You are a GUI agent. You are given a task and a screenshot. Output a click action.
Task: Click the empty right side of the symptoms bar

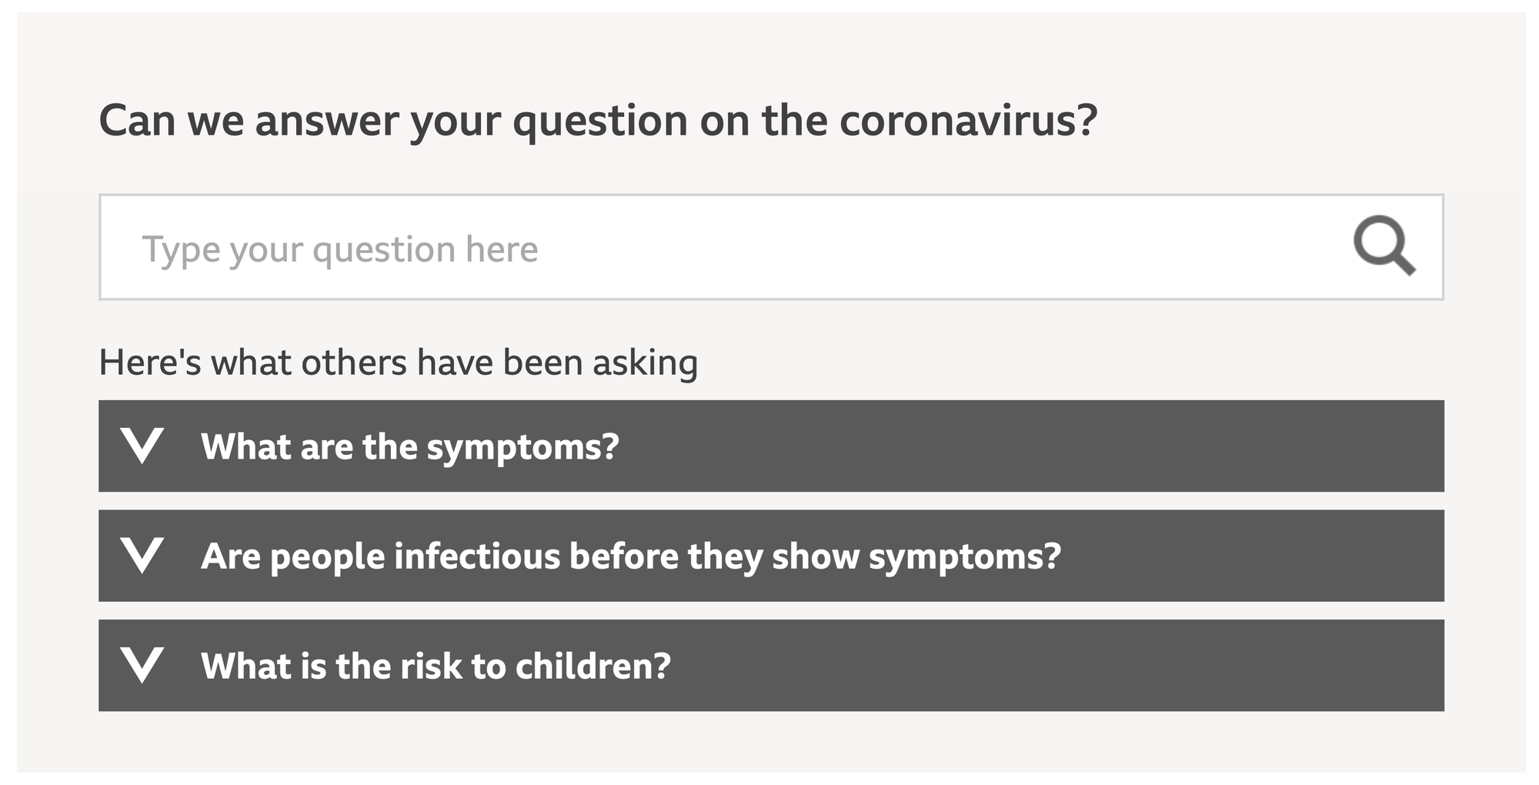click(x=1154, y=446)
